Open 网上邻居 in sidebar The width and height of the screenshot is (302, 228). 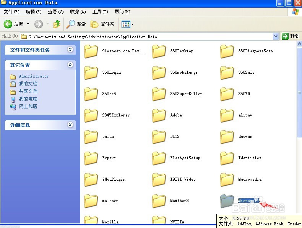pyautogui.click(x=28, y=107)
